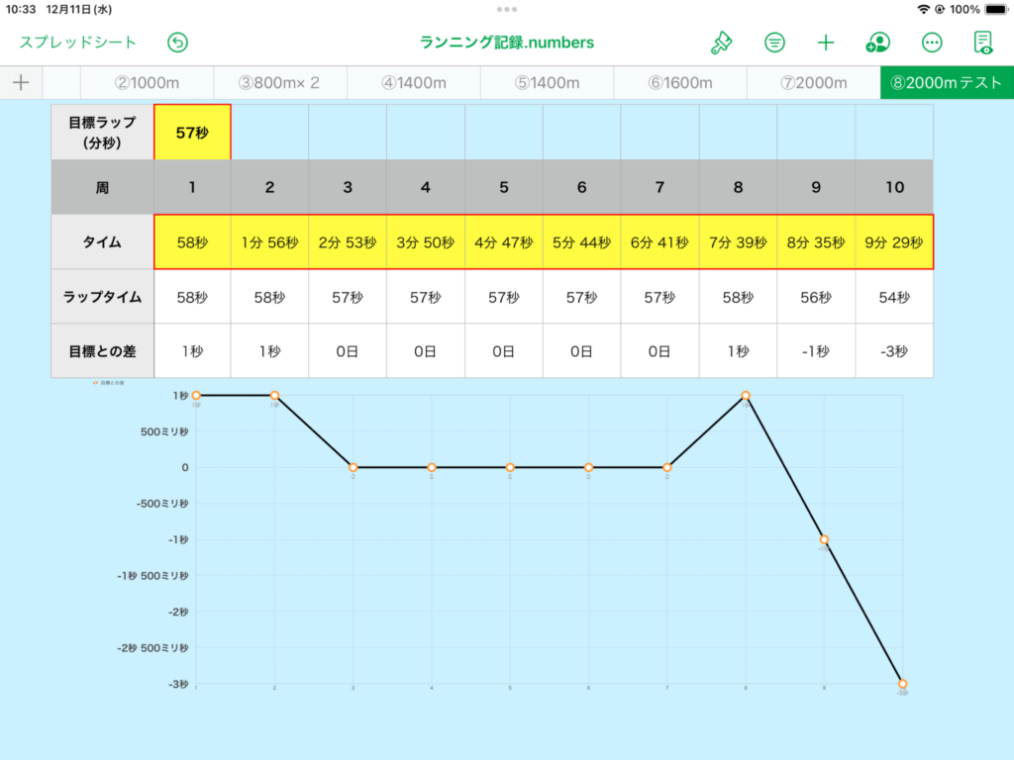The height and width of the screenshot is (760, 1014).
Task: Select the 目標との差 row header cell
Action: [x=102, y=351]
